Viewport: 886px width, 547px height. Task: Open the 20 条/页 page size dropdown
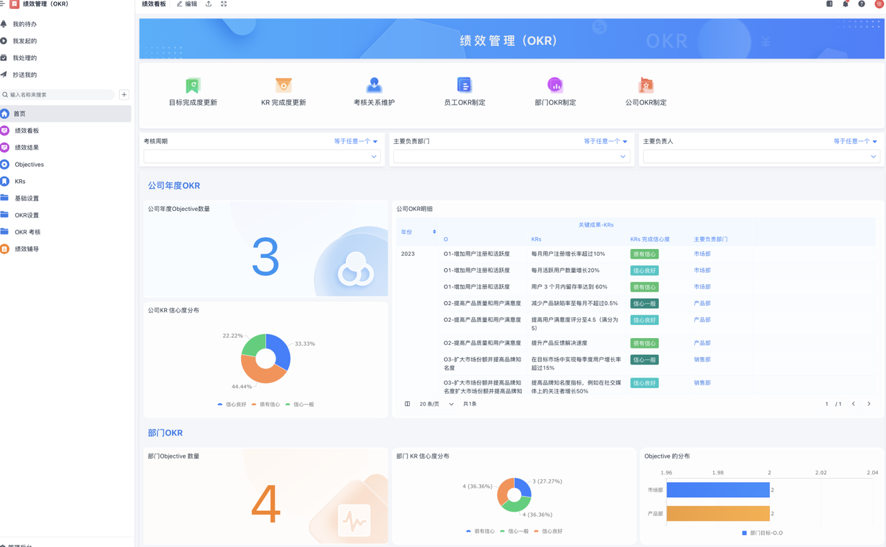pyautogui.click(x=437, y=404)
